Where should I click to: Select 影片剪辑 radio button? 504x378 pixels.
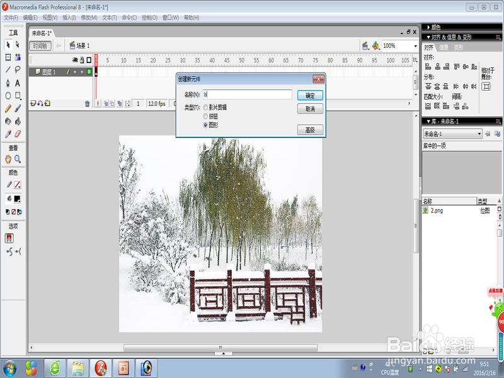(205, 107)
